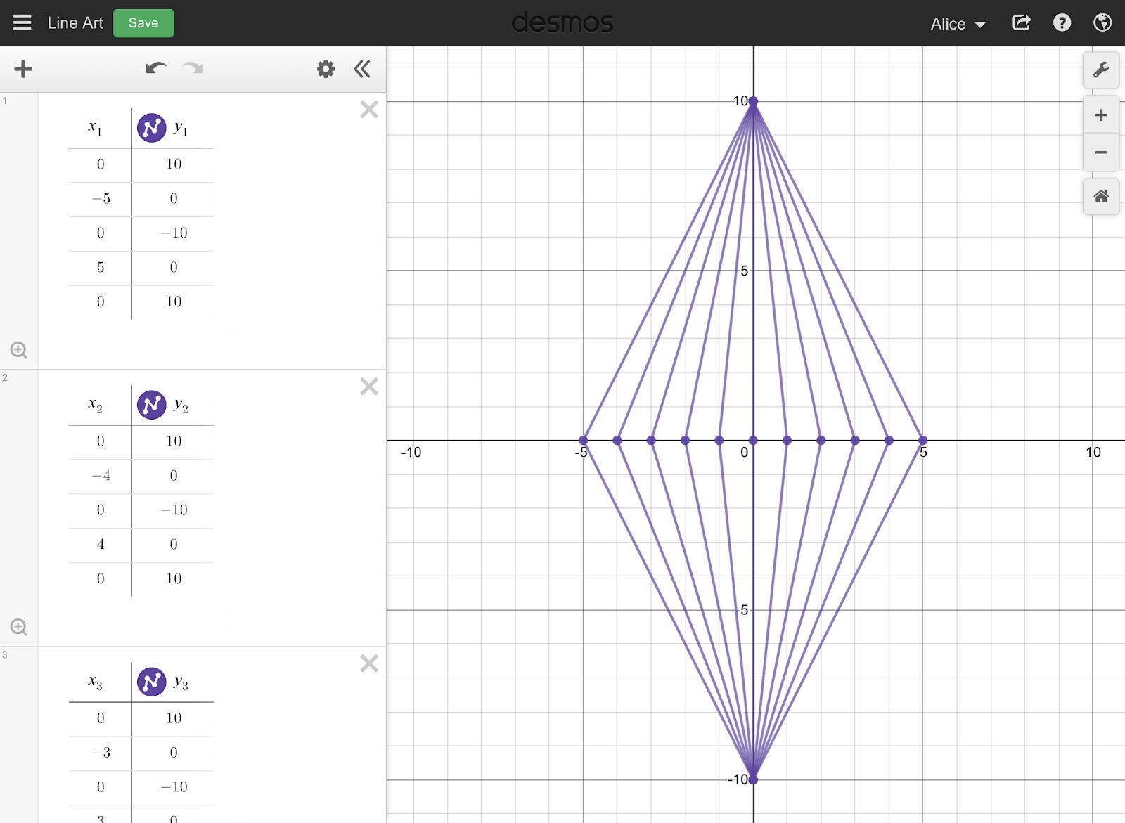1125x823 pixels.
Task: Click the bottom vertex point at (0, -10)
Action: [x=753, y=779]
